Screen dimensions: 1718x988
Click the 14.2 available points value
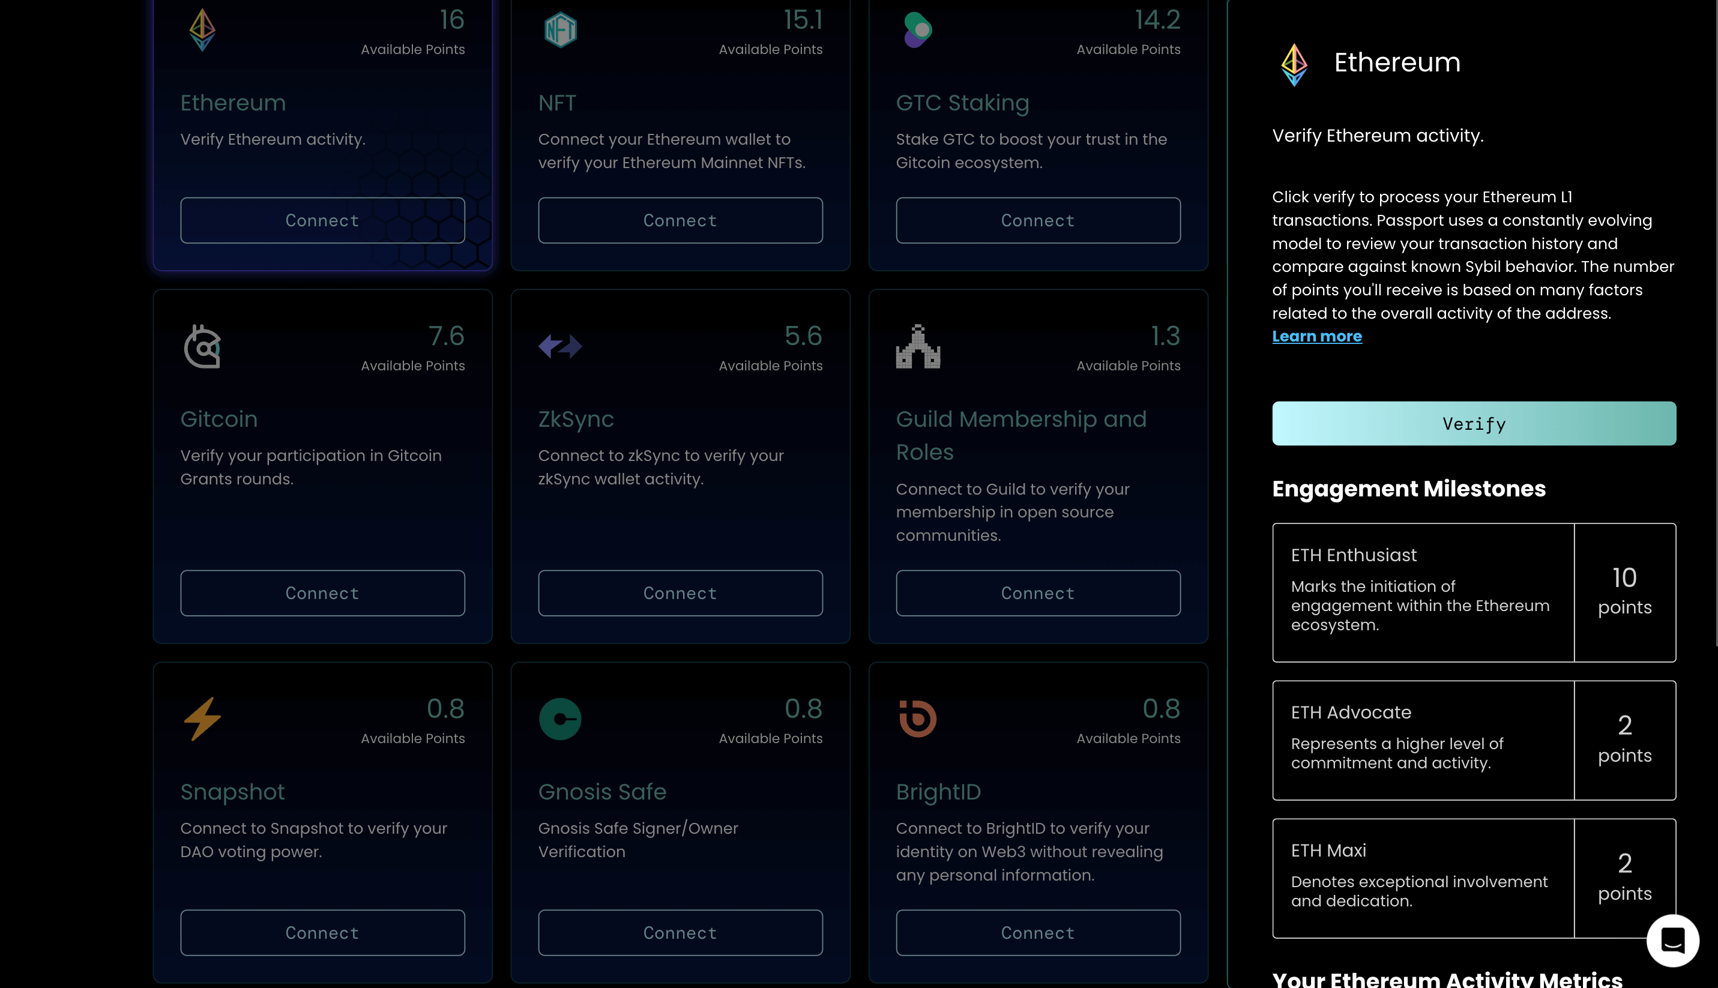coord(1157,20)
